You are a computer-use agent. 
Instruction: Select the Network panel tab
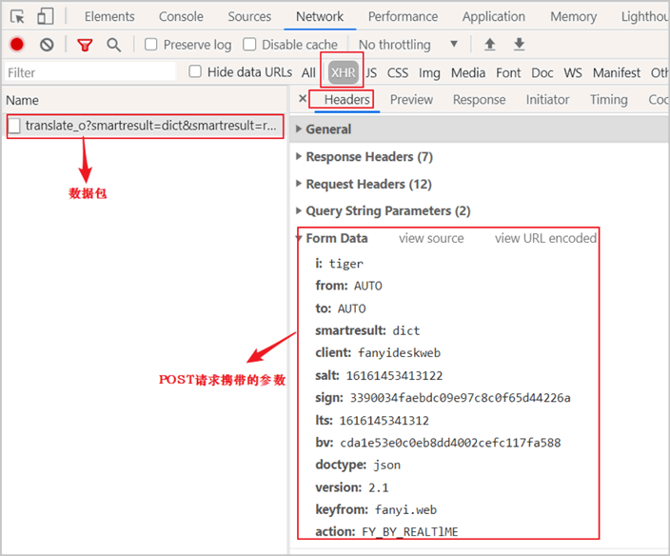320,16
